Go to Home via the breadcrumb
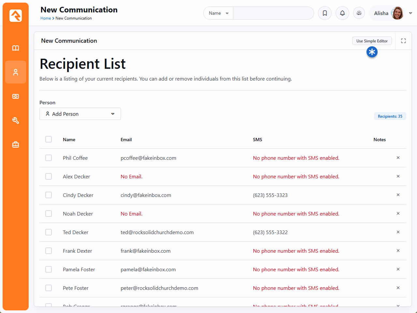The height and width of the screenshot is (313, 417). [46, 18]
